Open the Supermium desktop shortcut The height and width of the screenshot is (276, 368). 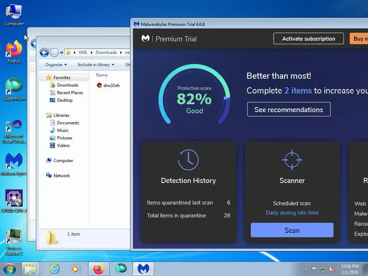[x=14, y=89]
